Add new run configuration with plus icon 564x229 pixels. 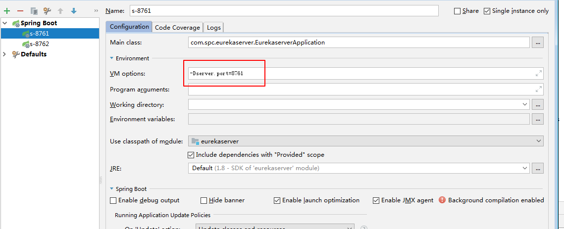pos(7,11)
